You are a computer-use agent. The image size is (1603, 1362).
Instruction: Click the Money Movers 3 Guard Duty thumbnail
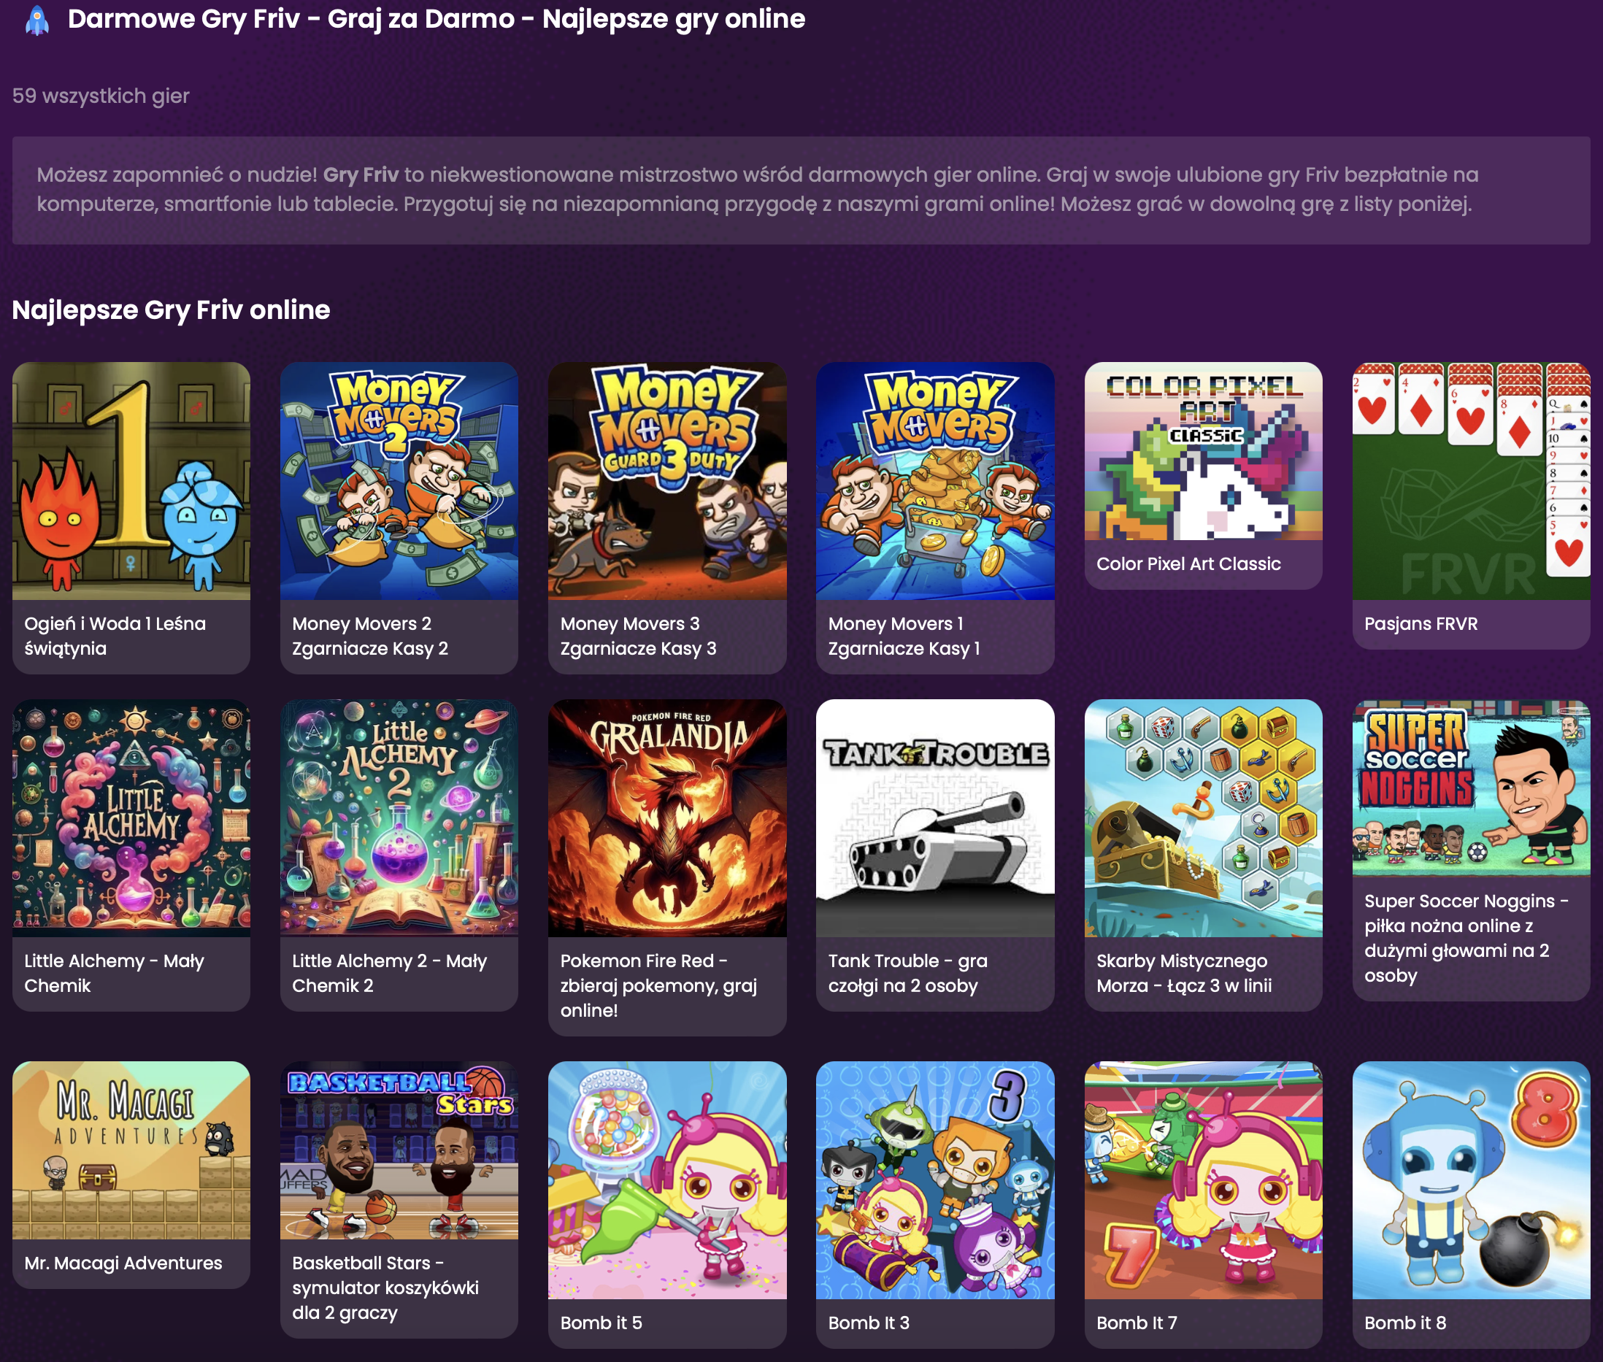[666, 480]
